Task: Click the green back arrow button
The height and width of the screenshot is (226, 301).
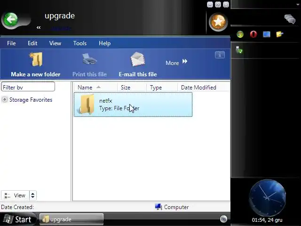Action: pyautogui.click(x=11, y=19)
